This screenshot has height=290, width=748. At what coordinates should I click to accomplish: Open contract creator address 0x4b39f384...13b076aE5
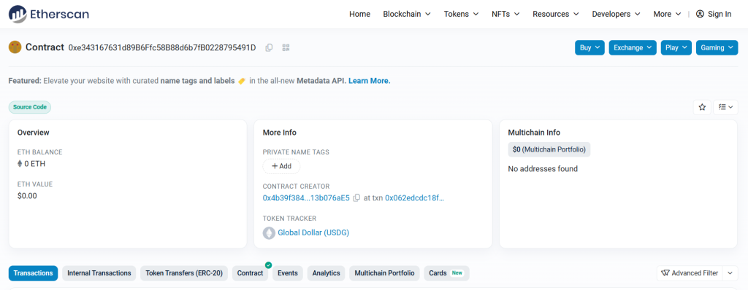tap(306, 197)
